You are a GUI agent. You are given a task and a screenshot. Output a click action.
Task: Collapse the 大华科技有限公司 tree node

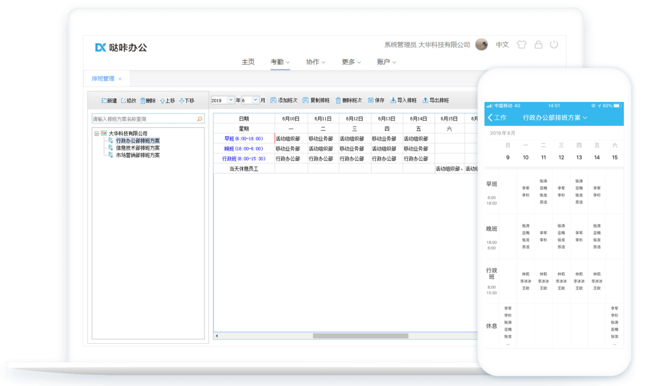[97, 134]
